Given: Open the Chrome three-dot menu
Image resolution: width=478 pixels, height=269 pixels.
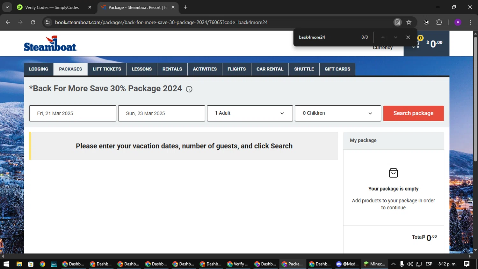Looking at the screenshot, I should 470,22.
